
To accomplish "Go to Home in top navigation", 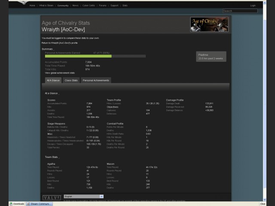I will pos(32,6).
